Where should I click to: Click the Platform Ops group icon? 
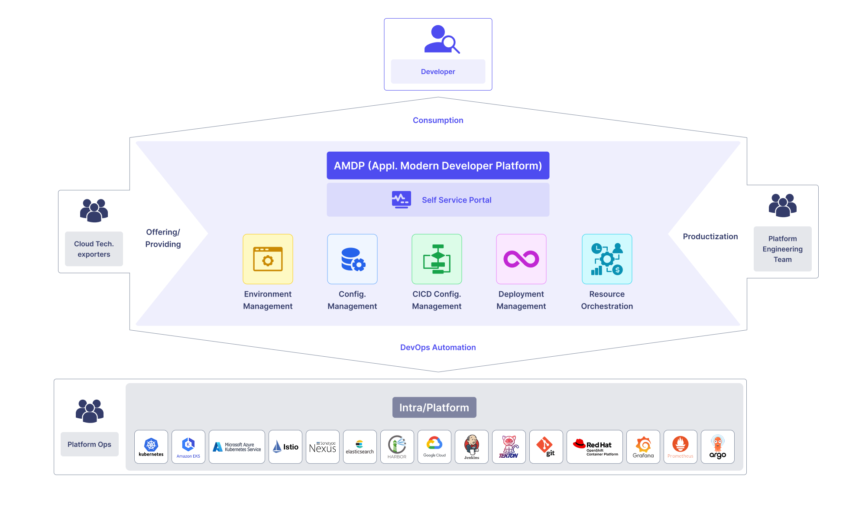point(90,411)
